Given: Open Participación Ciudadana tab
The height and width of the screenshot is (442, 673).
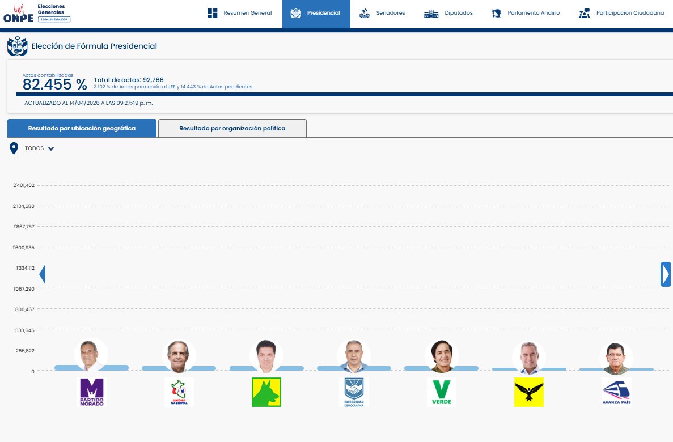Looking at the screenshot, I should [621, 13].
